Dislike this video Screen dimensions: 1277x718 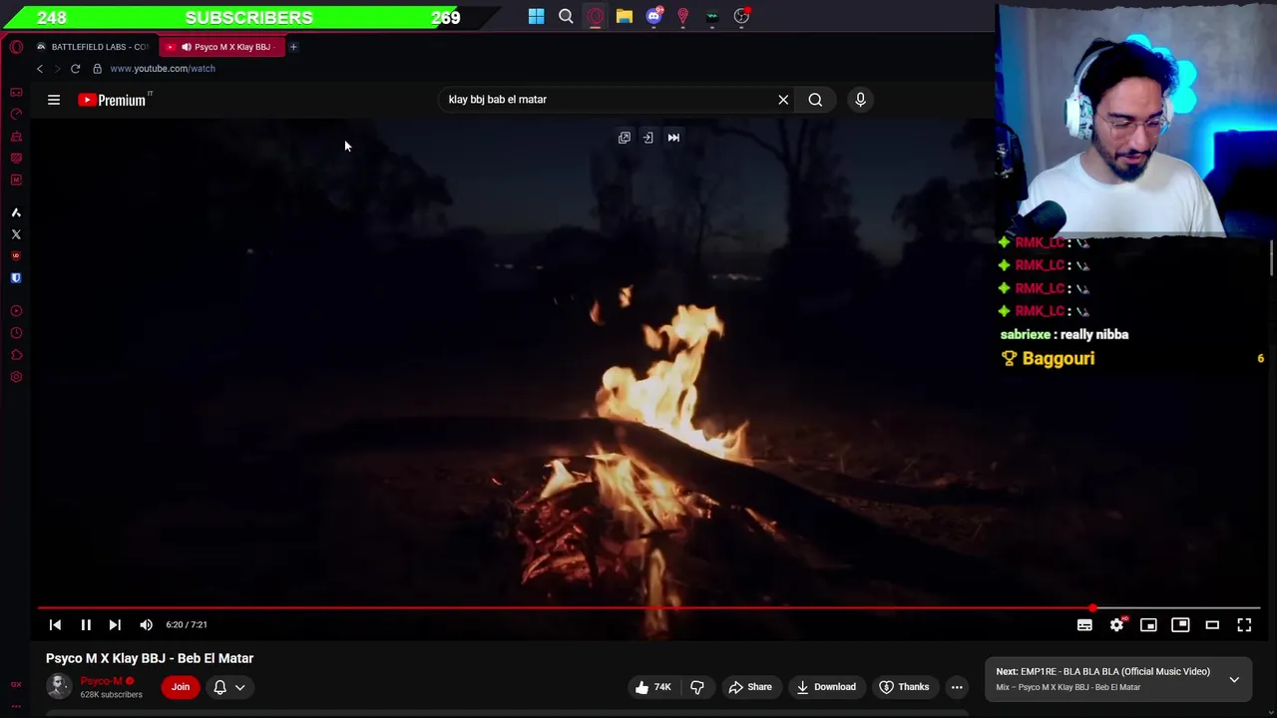(697, 687)
